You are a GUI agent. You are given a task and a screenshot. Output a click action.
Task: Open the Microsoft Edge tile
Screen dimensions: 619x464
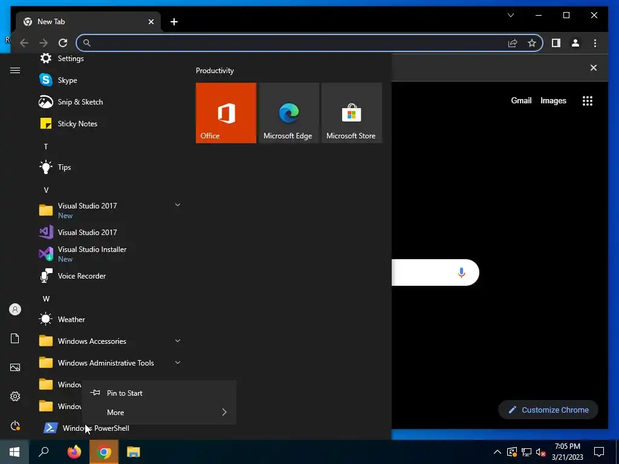[288, 113]
